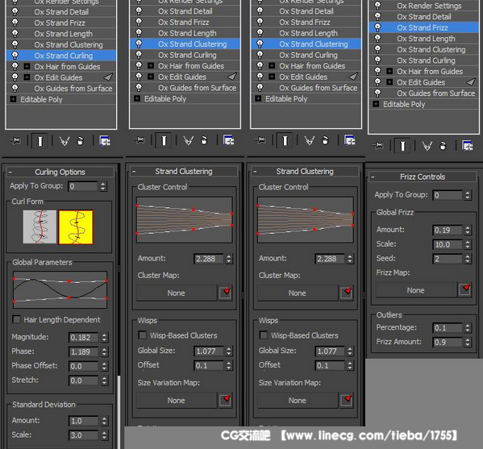Click the Global Parameters curl curve graph

60,289
